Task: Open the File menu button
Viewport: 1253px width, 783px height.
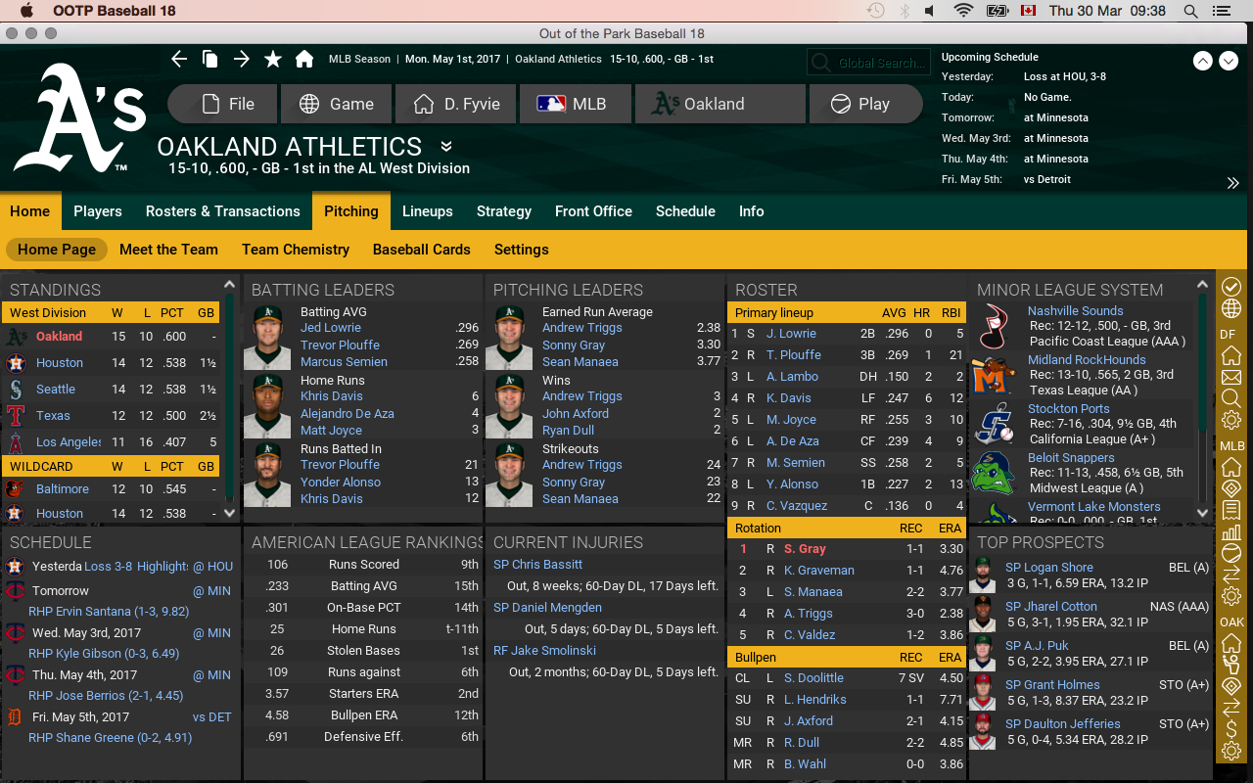Action: [x=224, y=104]
